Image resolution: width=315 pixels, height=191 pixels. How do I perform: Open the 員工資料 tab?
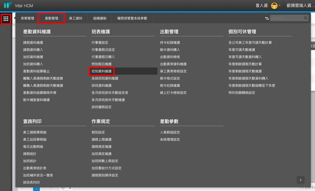point(75,18)
